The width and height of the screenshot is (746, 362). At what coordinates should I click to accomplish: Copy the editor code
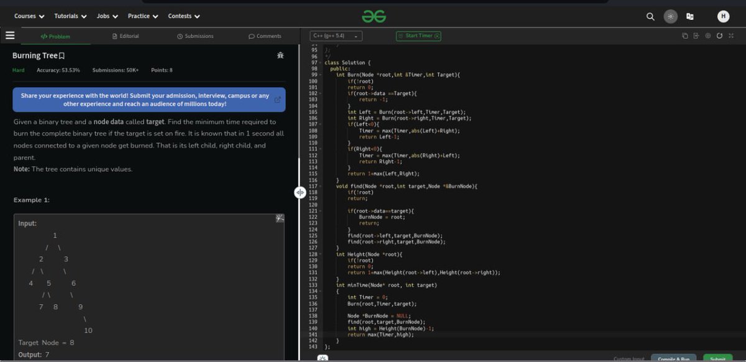pyautogui.click(x=685, y=35)
